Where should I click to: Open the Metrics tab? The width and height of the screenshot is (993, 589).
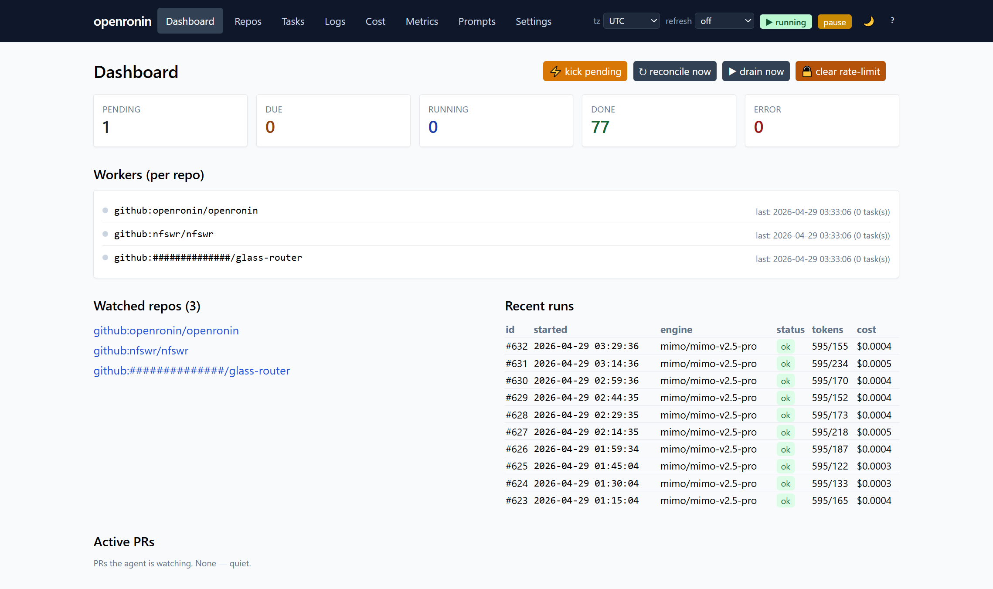click(422, 21)
